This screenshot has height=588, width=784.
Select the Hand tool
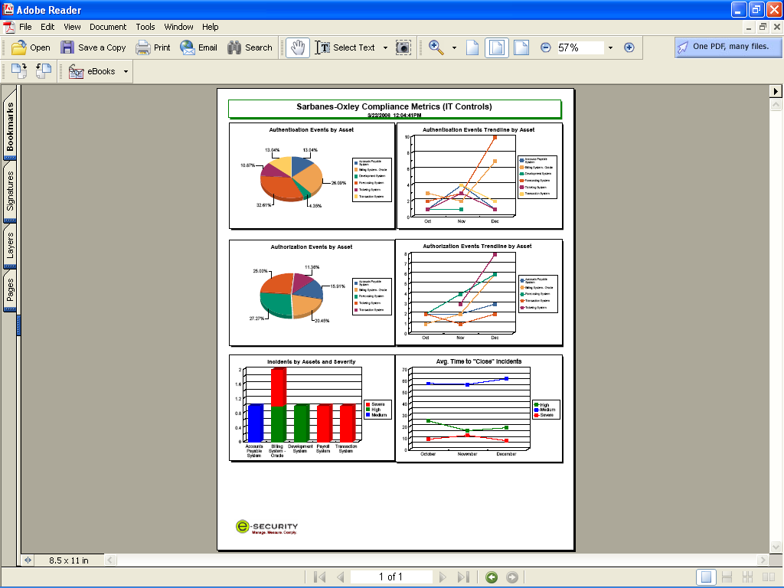298,47
